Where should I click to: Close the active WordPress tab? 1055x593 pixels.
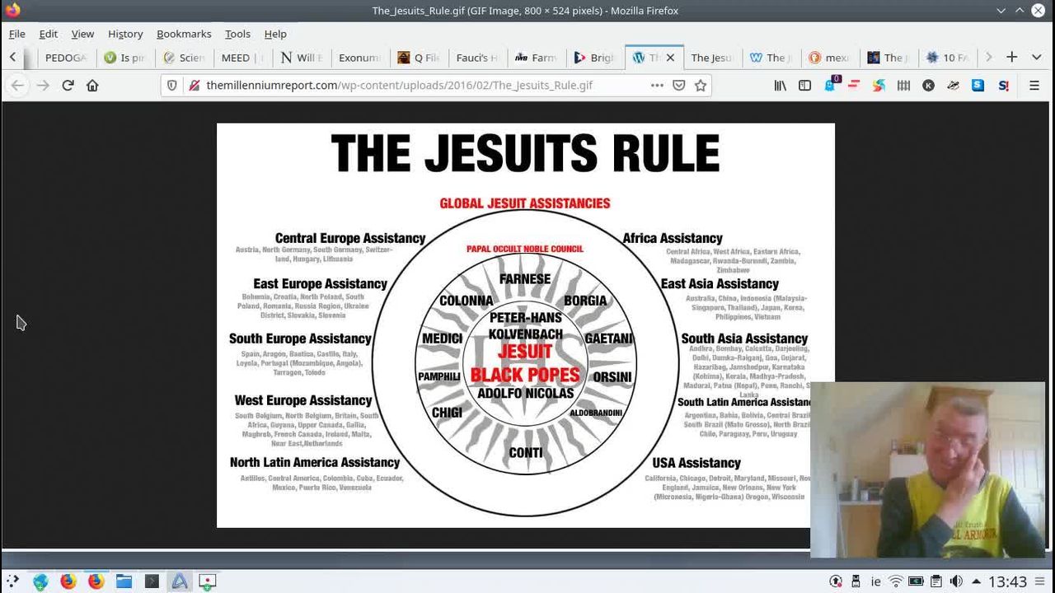point(670,58)
